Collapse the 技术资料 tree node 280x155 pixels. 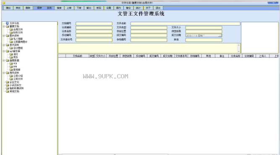coord(4,45)
